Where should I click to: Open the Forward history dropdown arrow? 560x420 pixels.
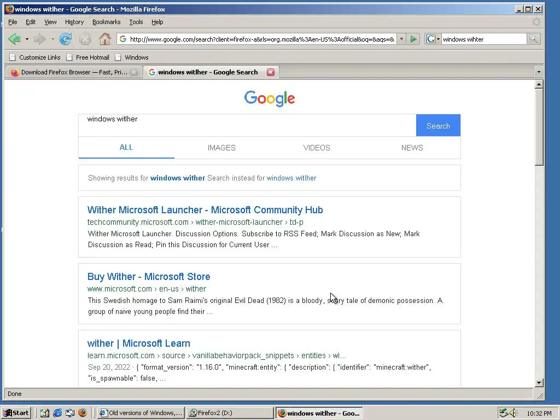(x=52, y=39)
